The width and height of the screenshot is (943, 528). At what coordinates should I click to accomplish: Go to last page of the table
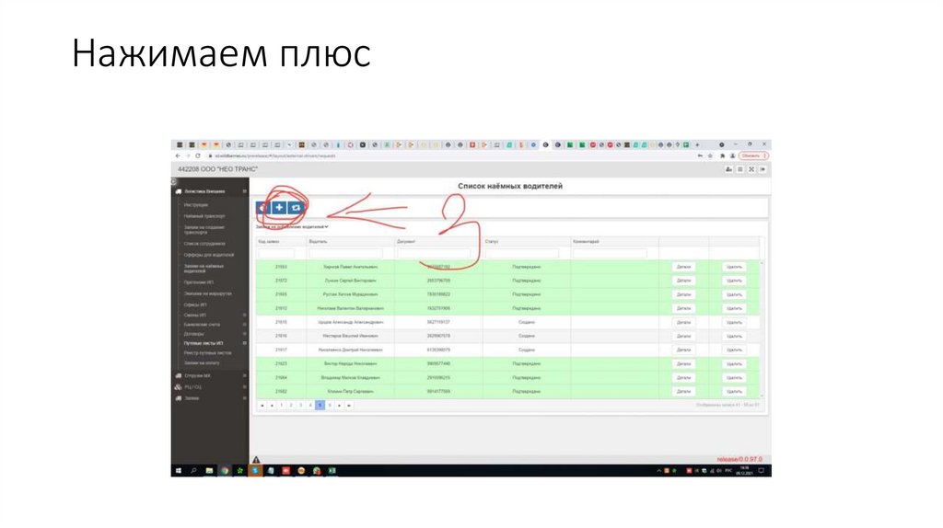pos(349,406)
